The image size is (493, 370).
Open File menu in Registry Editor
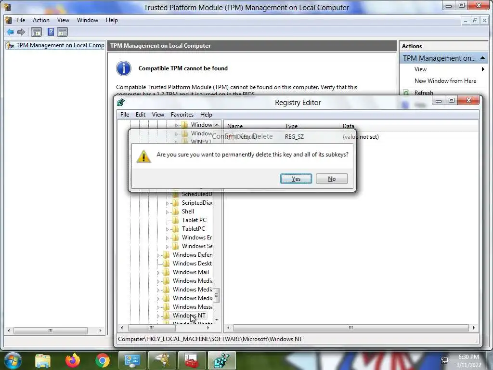tap(125, 115)
